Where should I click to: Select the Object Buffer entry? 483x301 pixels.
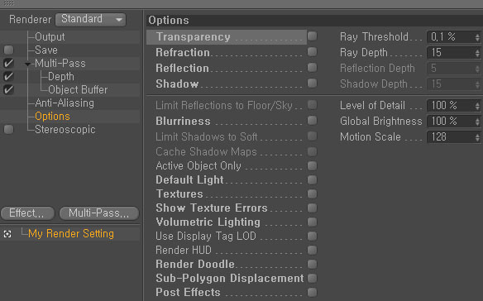[x=78, y=89]
